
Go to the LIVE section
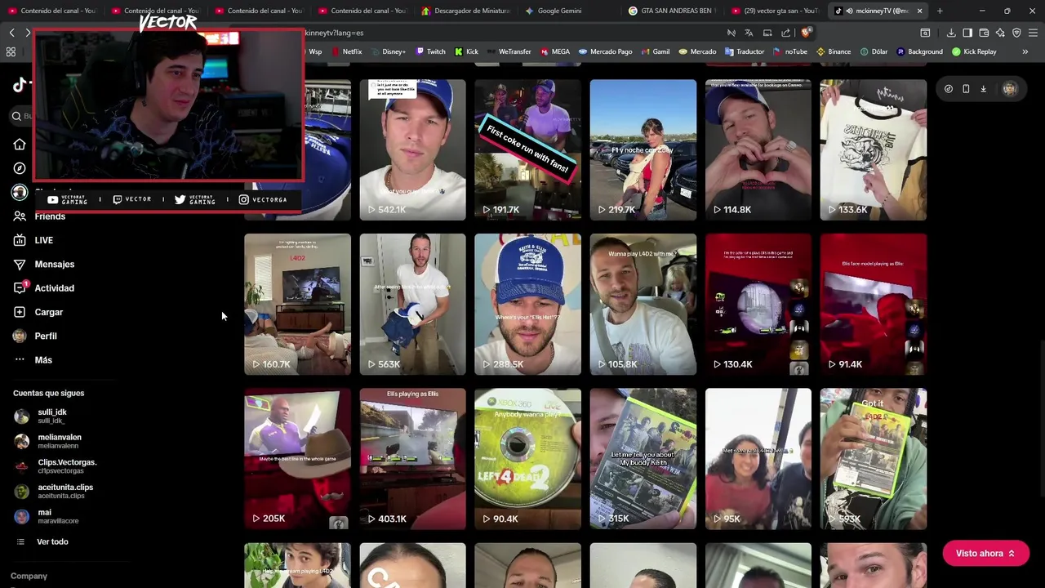[x=43, y=240]
